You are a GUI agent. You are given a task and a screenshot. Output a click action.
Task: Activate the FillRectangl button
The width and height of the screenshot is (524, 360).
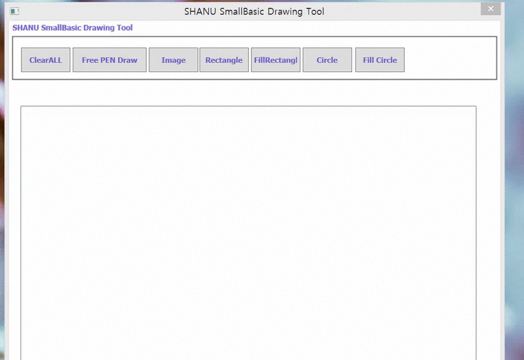[276, 60]
